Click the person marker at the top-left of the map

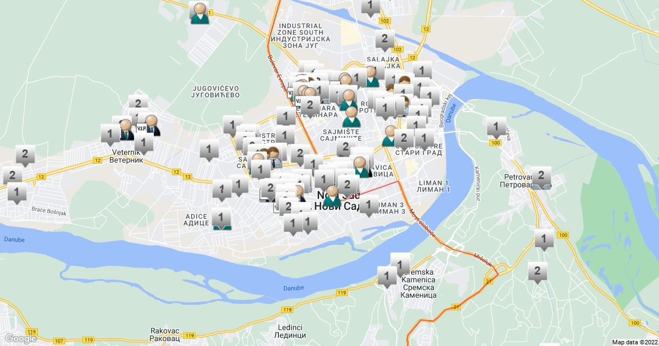click(x=200, y=13)
